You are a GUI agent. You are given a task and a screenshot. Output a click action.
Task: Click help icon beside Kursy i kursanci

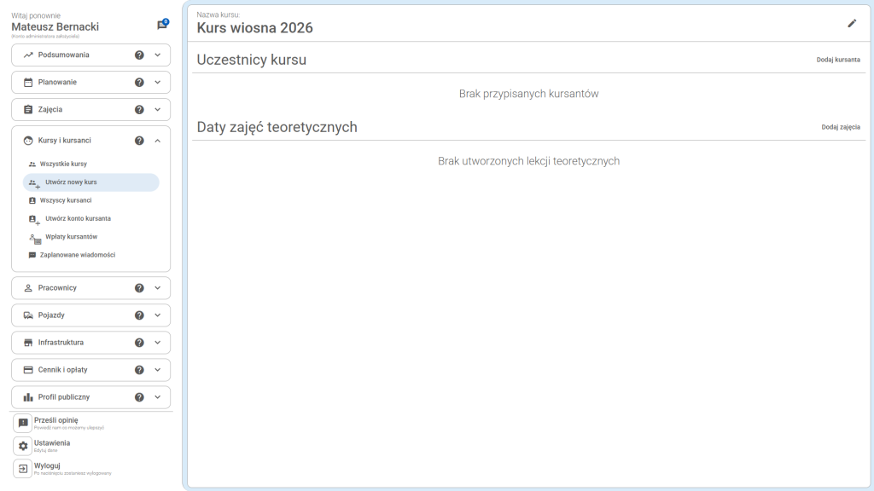tap(139, 141)
